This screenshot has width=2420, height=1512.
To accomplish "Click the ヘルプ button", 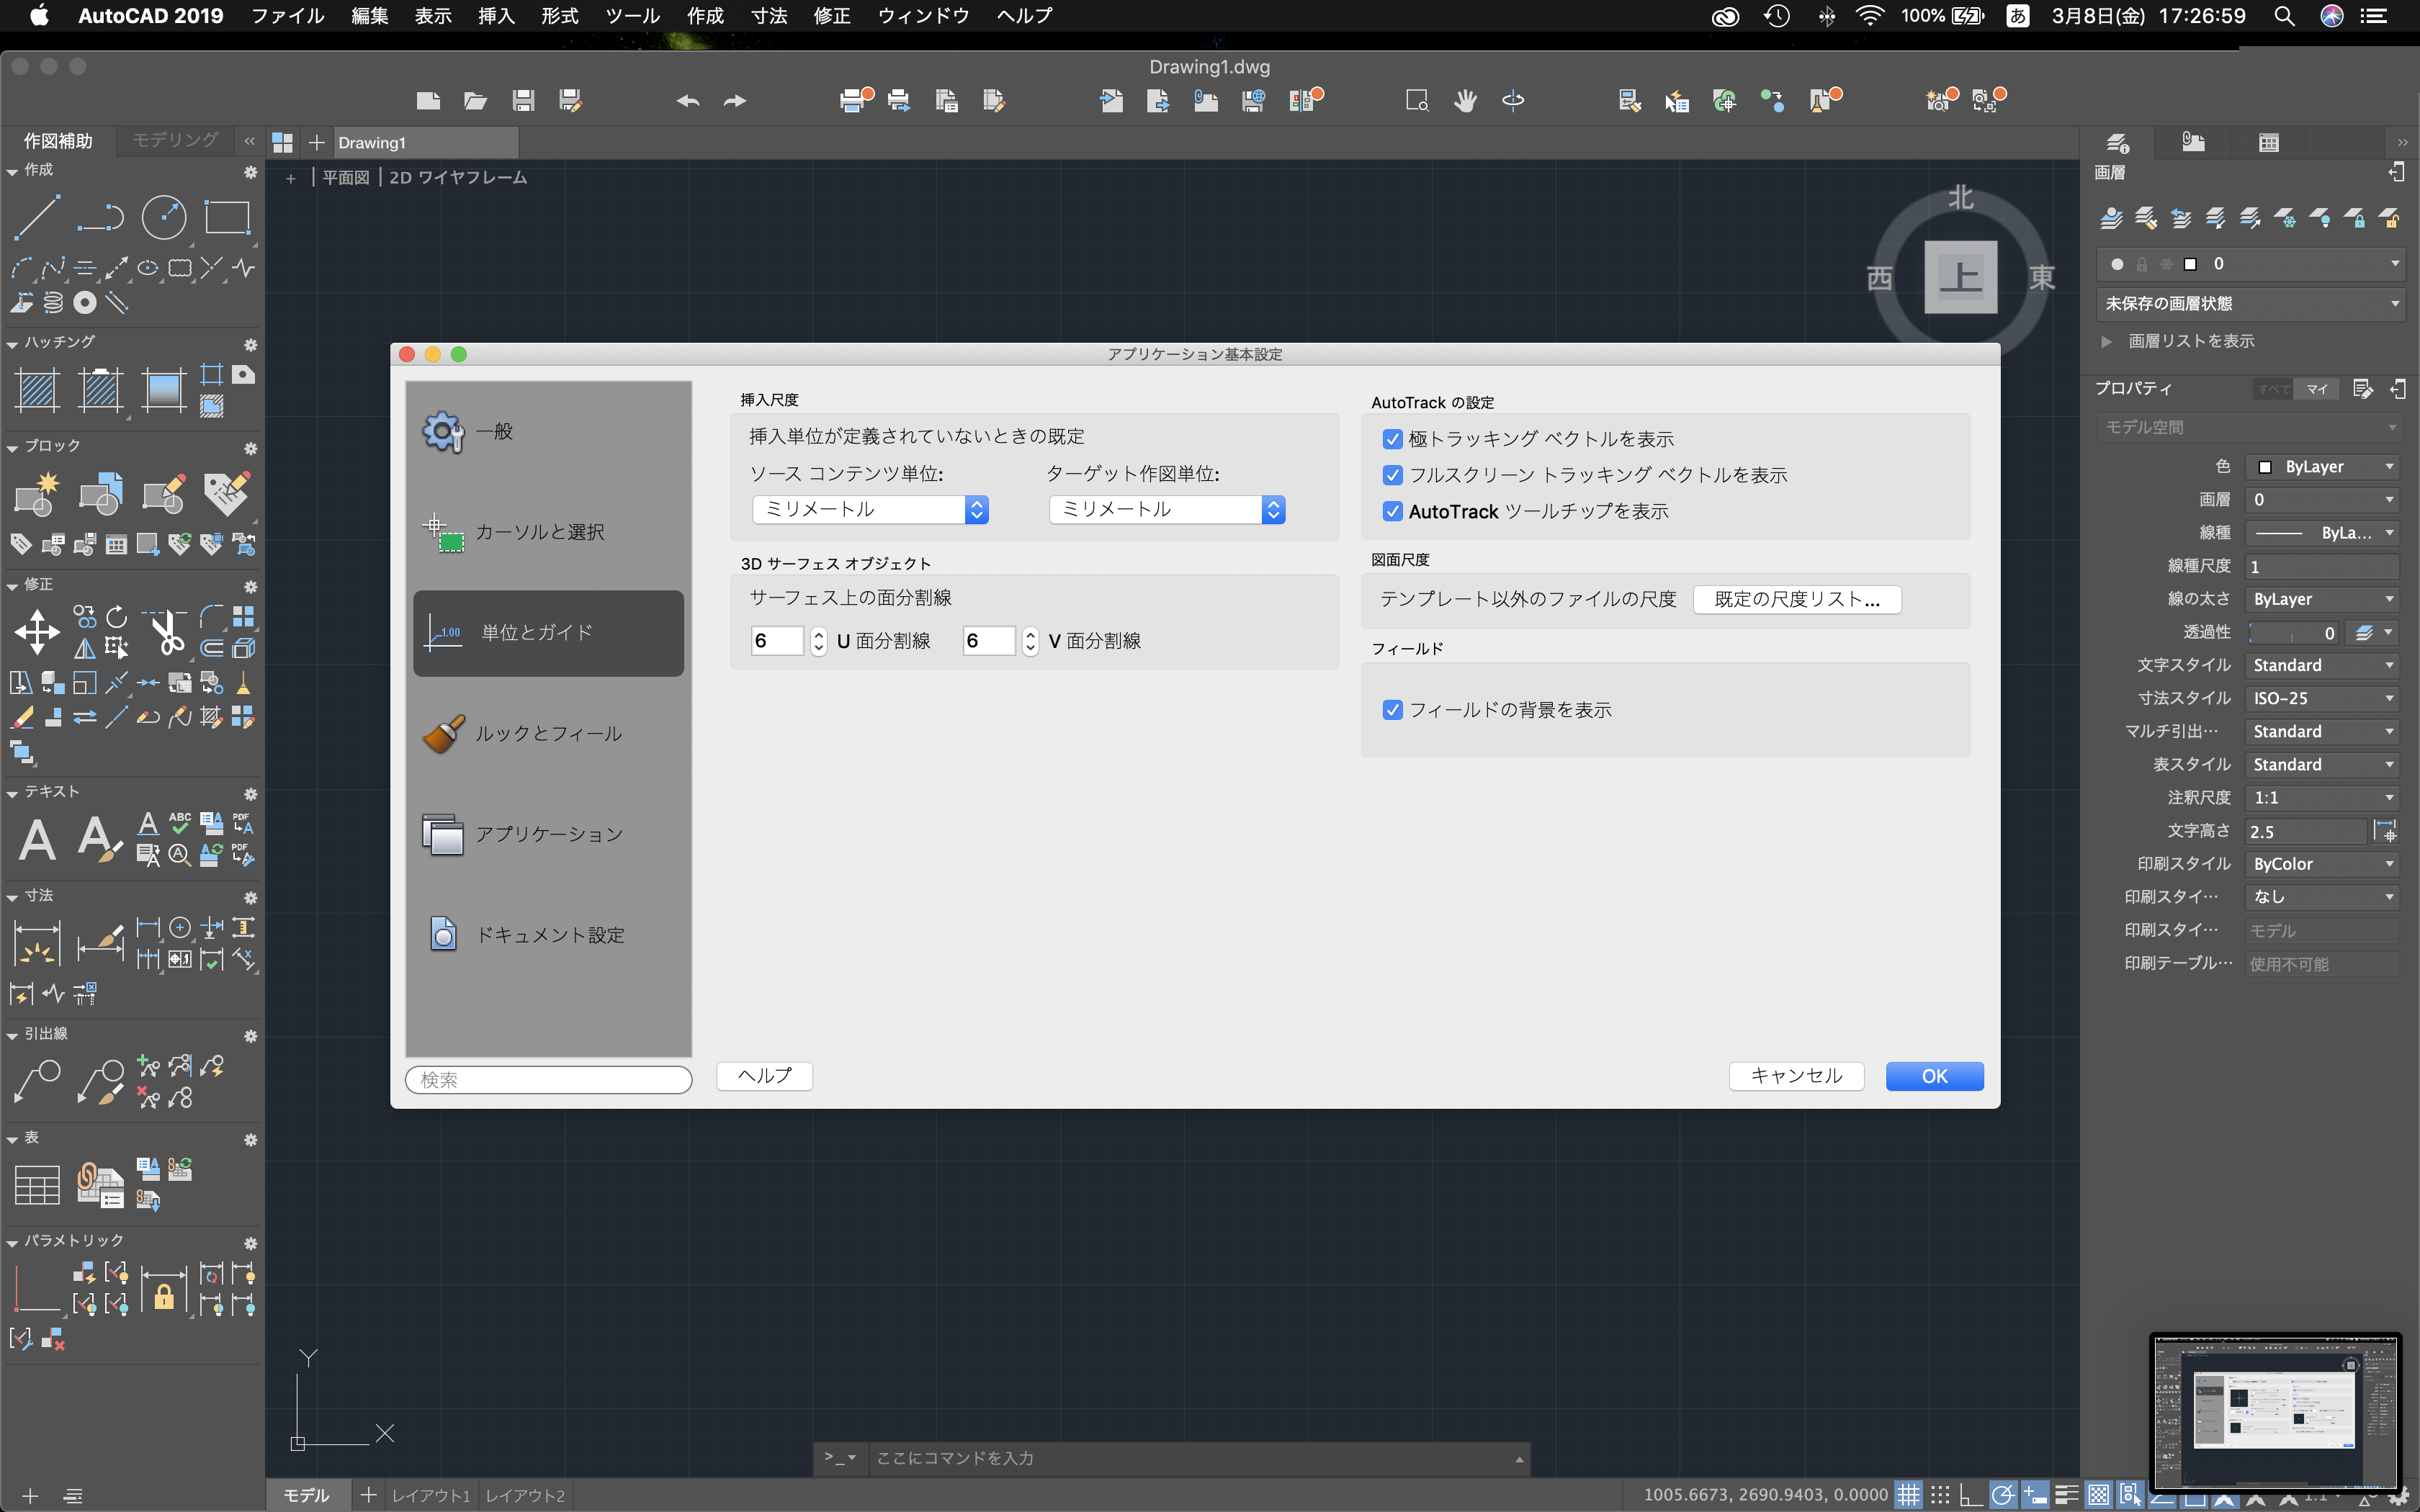I will tap(764, 1076).
